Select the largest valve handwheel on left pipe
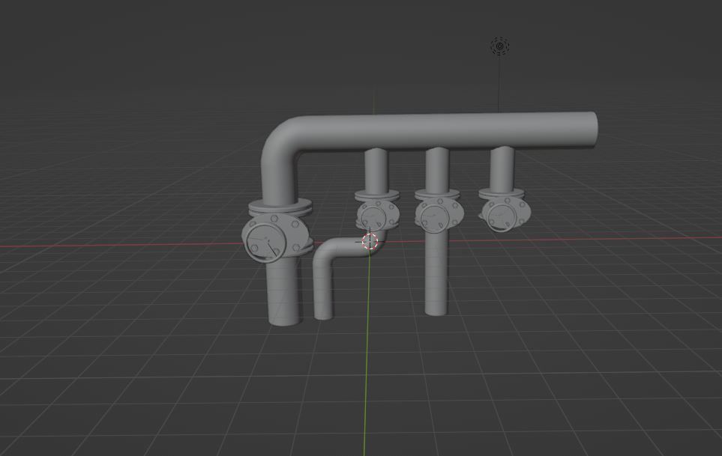This screenshot has height=456, width=722. 265,243
